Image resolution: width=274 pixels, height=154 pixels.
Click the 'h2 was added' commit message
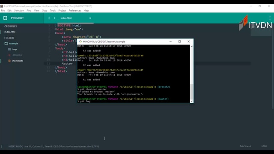tap(91, 65)
